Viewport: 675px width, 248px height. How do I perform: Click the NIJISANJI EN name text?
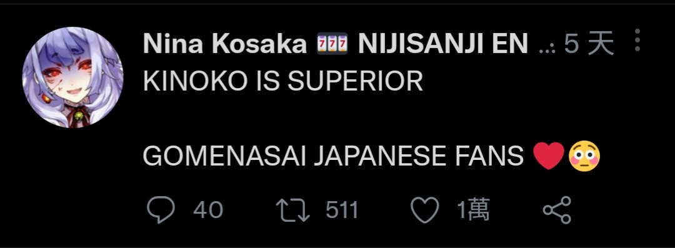(442, 44)
